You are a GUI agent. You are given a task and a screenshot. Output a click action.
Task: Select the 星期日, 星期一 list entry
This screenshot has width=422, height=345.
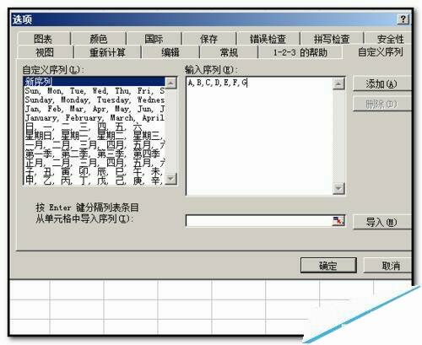click(95, 136)
